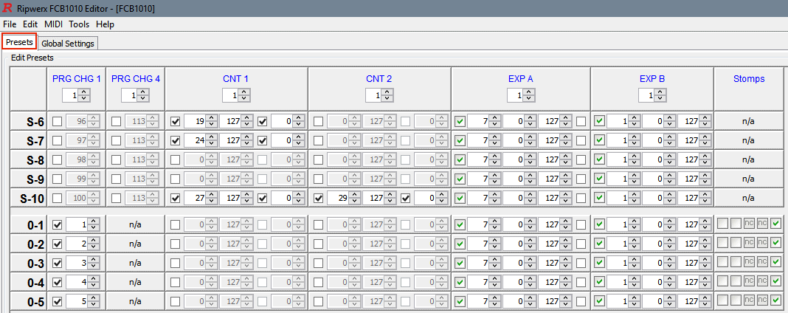Enable the first CNT 1 checkbox in row S-8
Screen dimensions: 788x313
[176, 159]
